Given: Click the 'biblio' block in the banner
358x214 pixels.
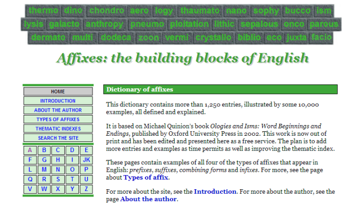Looking at the screenshot, I should (249, 37).
